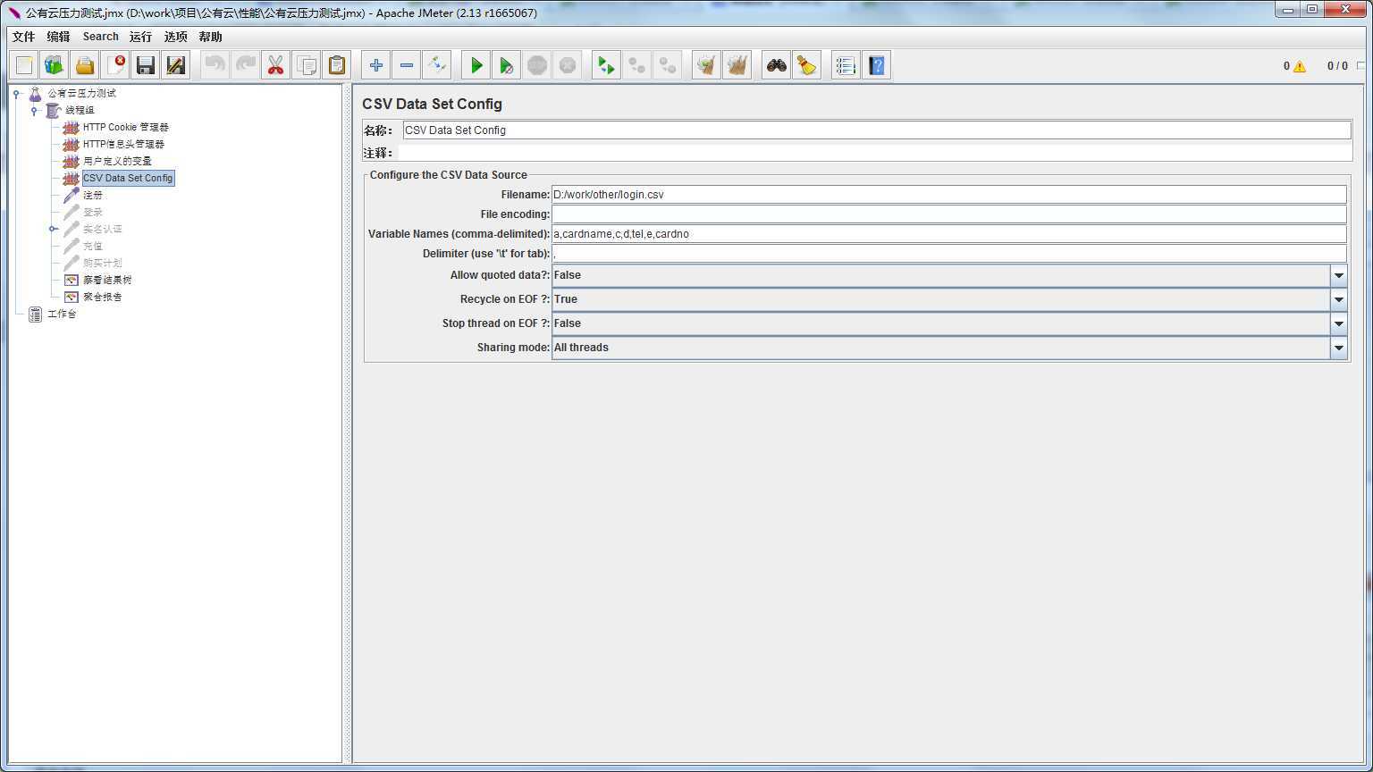Image resolution: width=1373 pixels, height=772 pixels.
Task: Collapse all tree nodes with minus icon
Action: click(407, 65)
